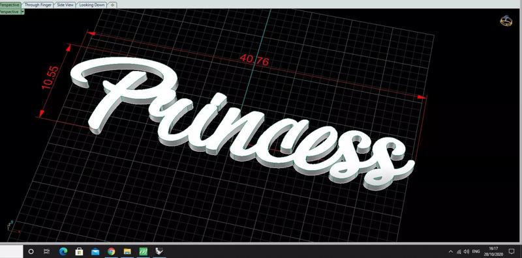Open volume control in system tray

[467, 251]
